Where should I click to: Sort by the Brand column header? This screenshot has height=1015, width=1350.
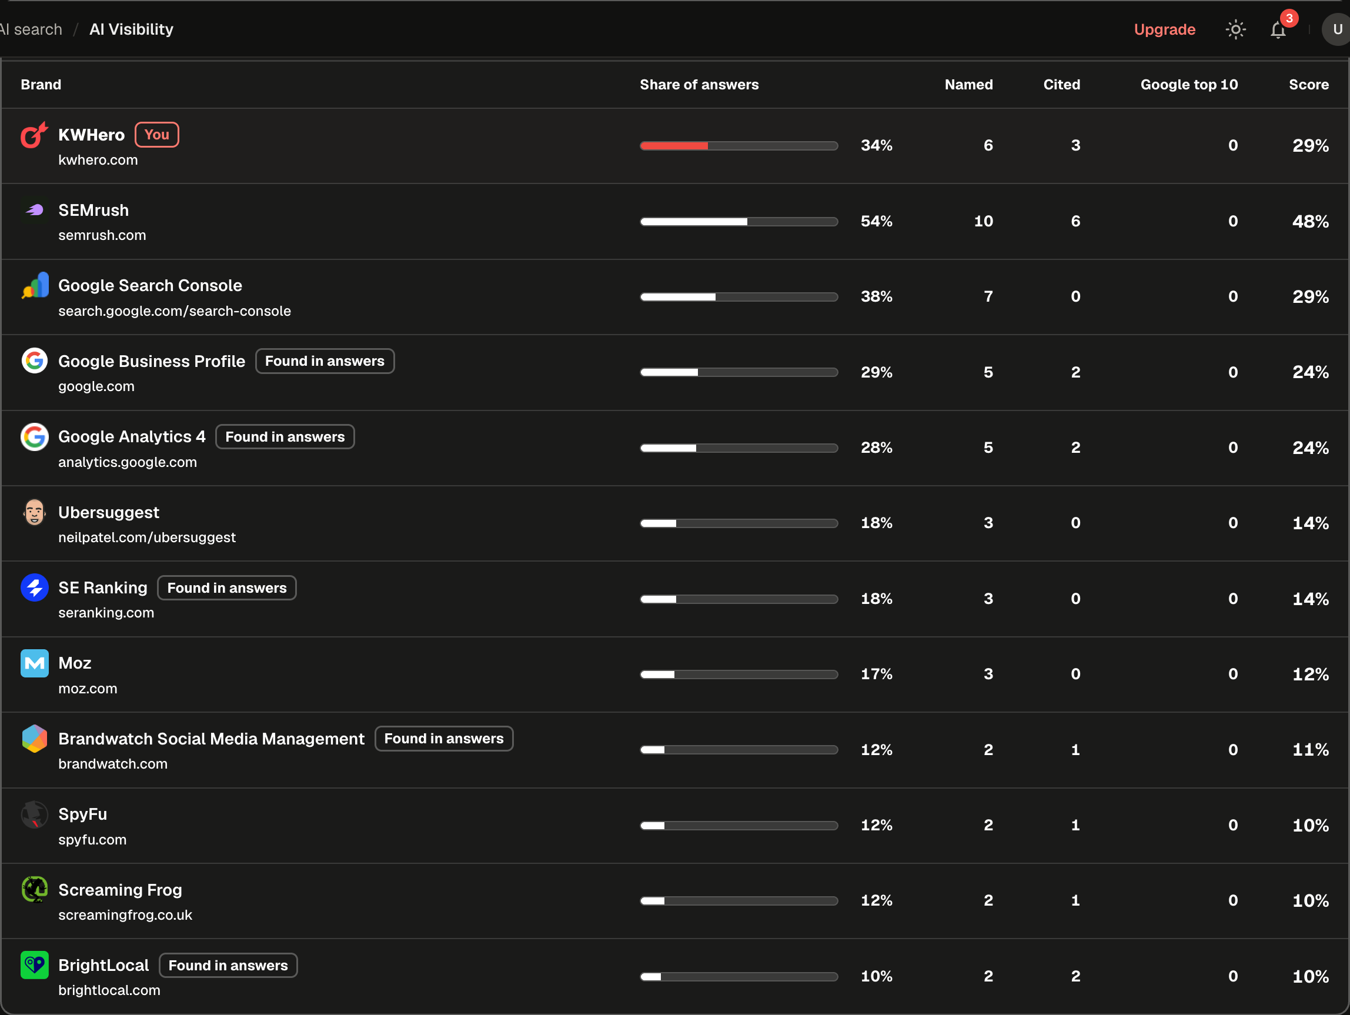41,84
